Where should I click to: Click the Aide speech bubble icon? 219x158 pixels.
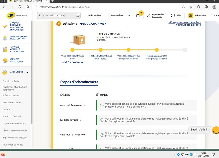tap(173, 15)
